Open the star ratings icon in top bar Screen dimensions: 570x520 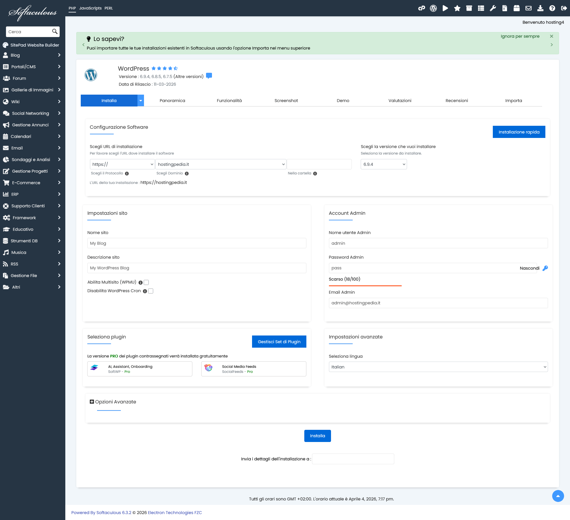tap(457, 8)
